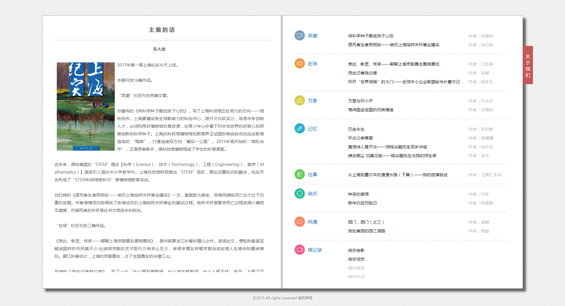565x306 pixels.
Task: Open the 万象 column label
Action: click(x=313, y=101)
